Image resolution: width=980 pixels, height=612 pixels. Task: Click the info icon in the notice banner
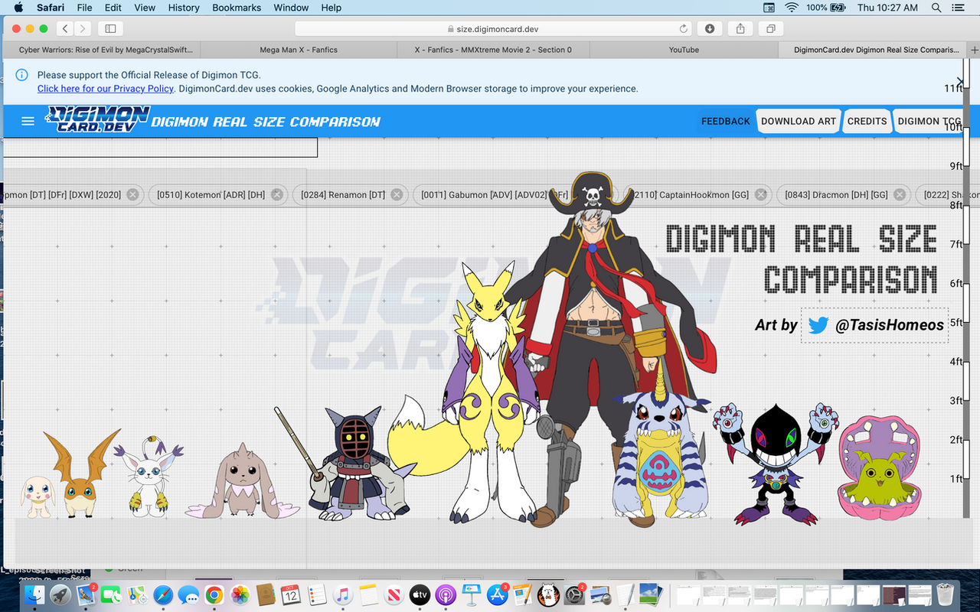point(22,75)
